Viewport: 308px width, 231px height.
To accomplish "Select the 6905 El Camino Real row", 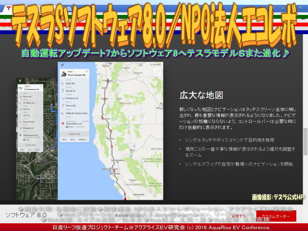I will [x=75, y=114].
